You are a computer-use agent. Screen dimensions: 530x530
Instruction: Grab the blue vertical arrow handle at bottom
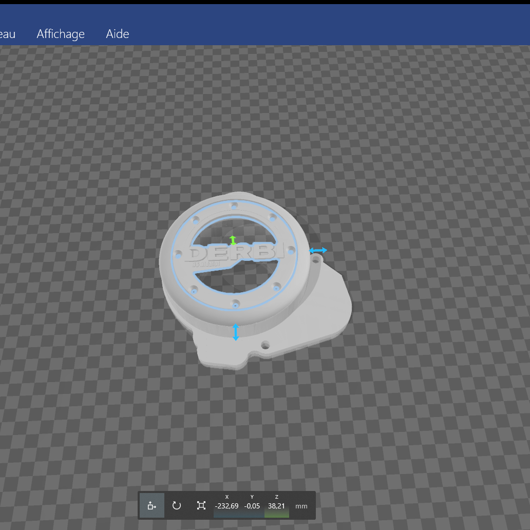click(x=236, y=332)
